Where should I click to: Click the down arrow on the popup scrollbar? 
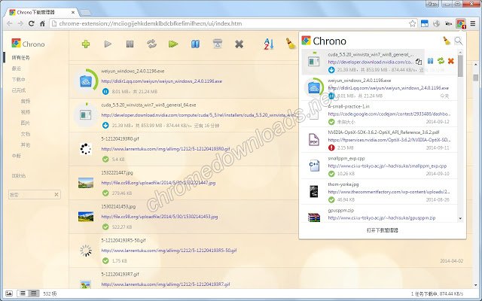[x=460, y=218]
